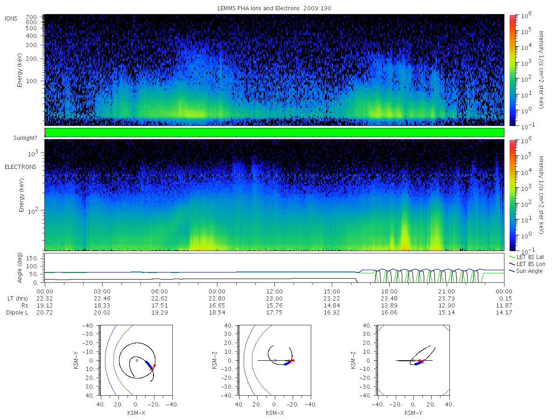Click the KSM-X versus KSM-Y orbit plot
The width and height of the screenshot is (560, 420).
[x=135, y=360]
